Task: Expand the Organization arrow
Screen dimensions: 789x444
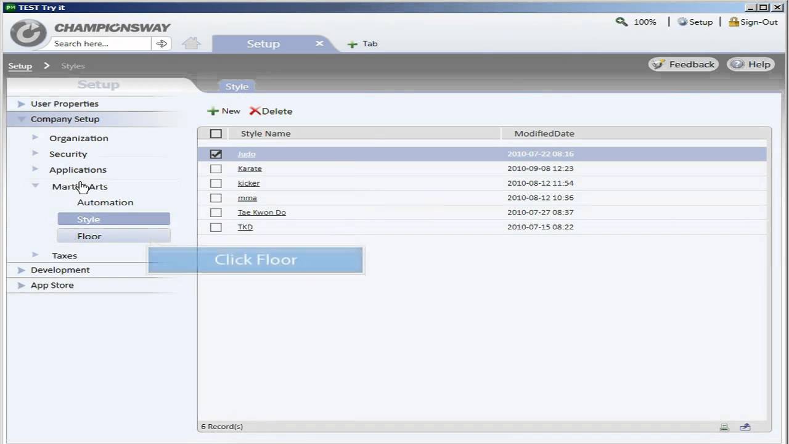Action: click(35, 137)
